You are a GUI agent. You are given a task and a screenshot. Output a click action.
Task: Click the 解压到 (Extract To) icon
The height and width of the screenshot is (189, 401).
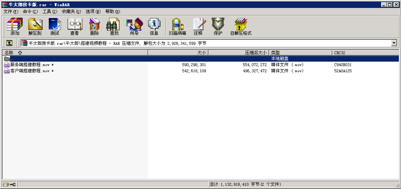35,26
